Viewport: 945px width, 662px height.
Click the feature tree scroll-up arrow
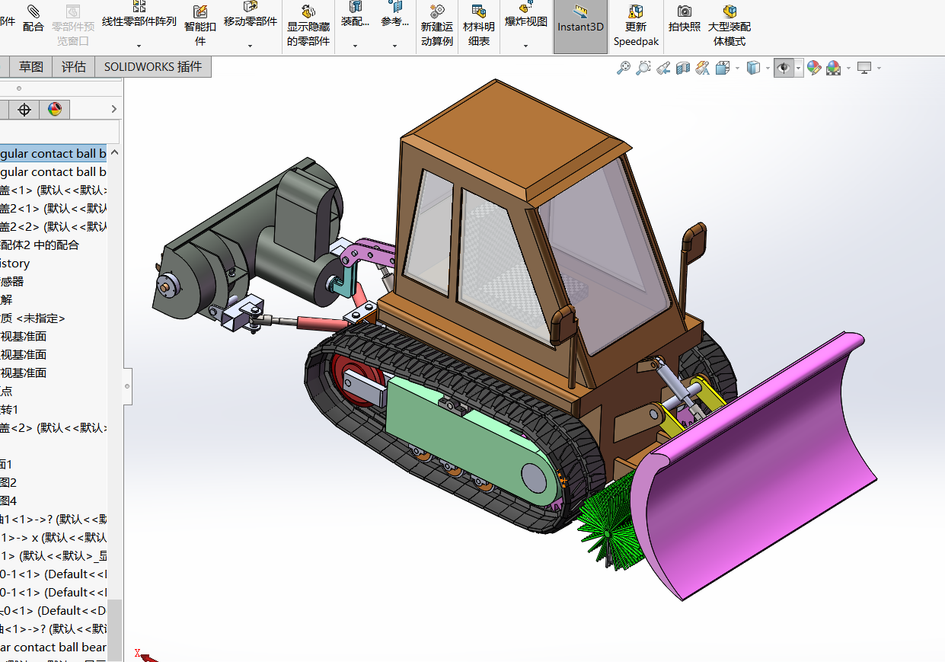114,151
